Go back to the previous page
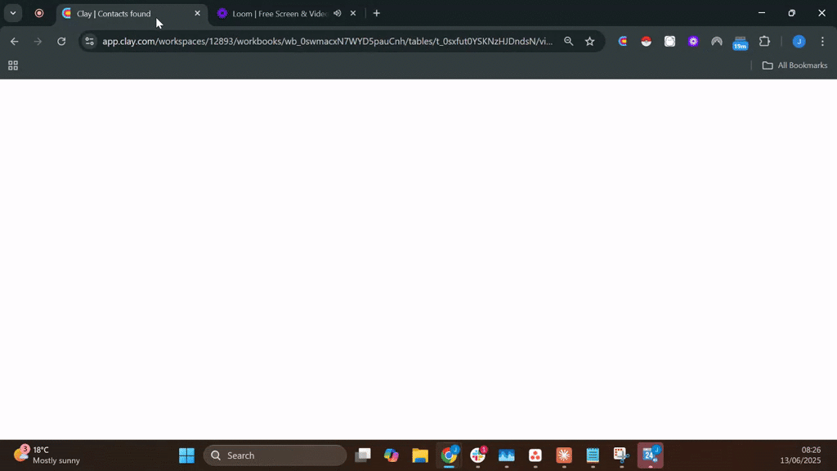Screen dimensions: 837x471 pyautogui.click(x=14, y=42)
